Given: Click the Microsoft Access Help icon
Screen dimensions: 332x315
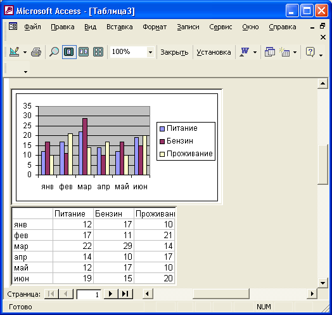Looking at the screenshot, I should (x=310, y=52).
